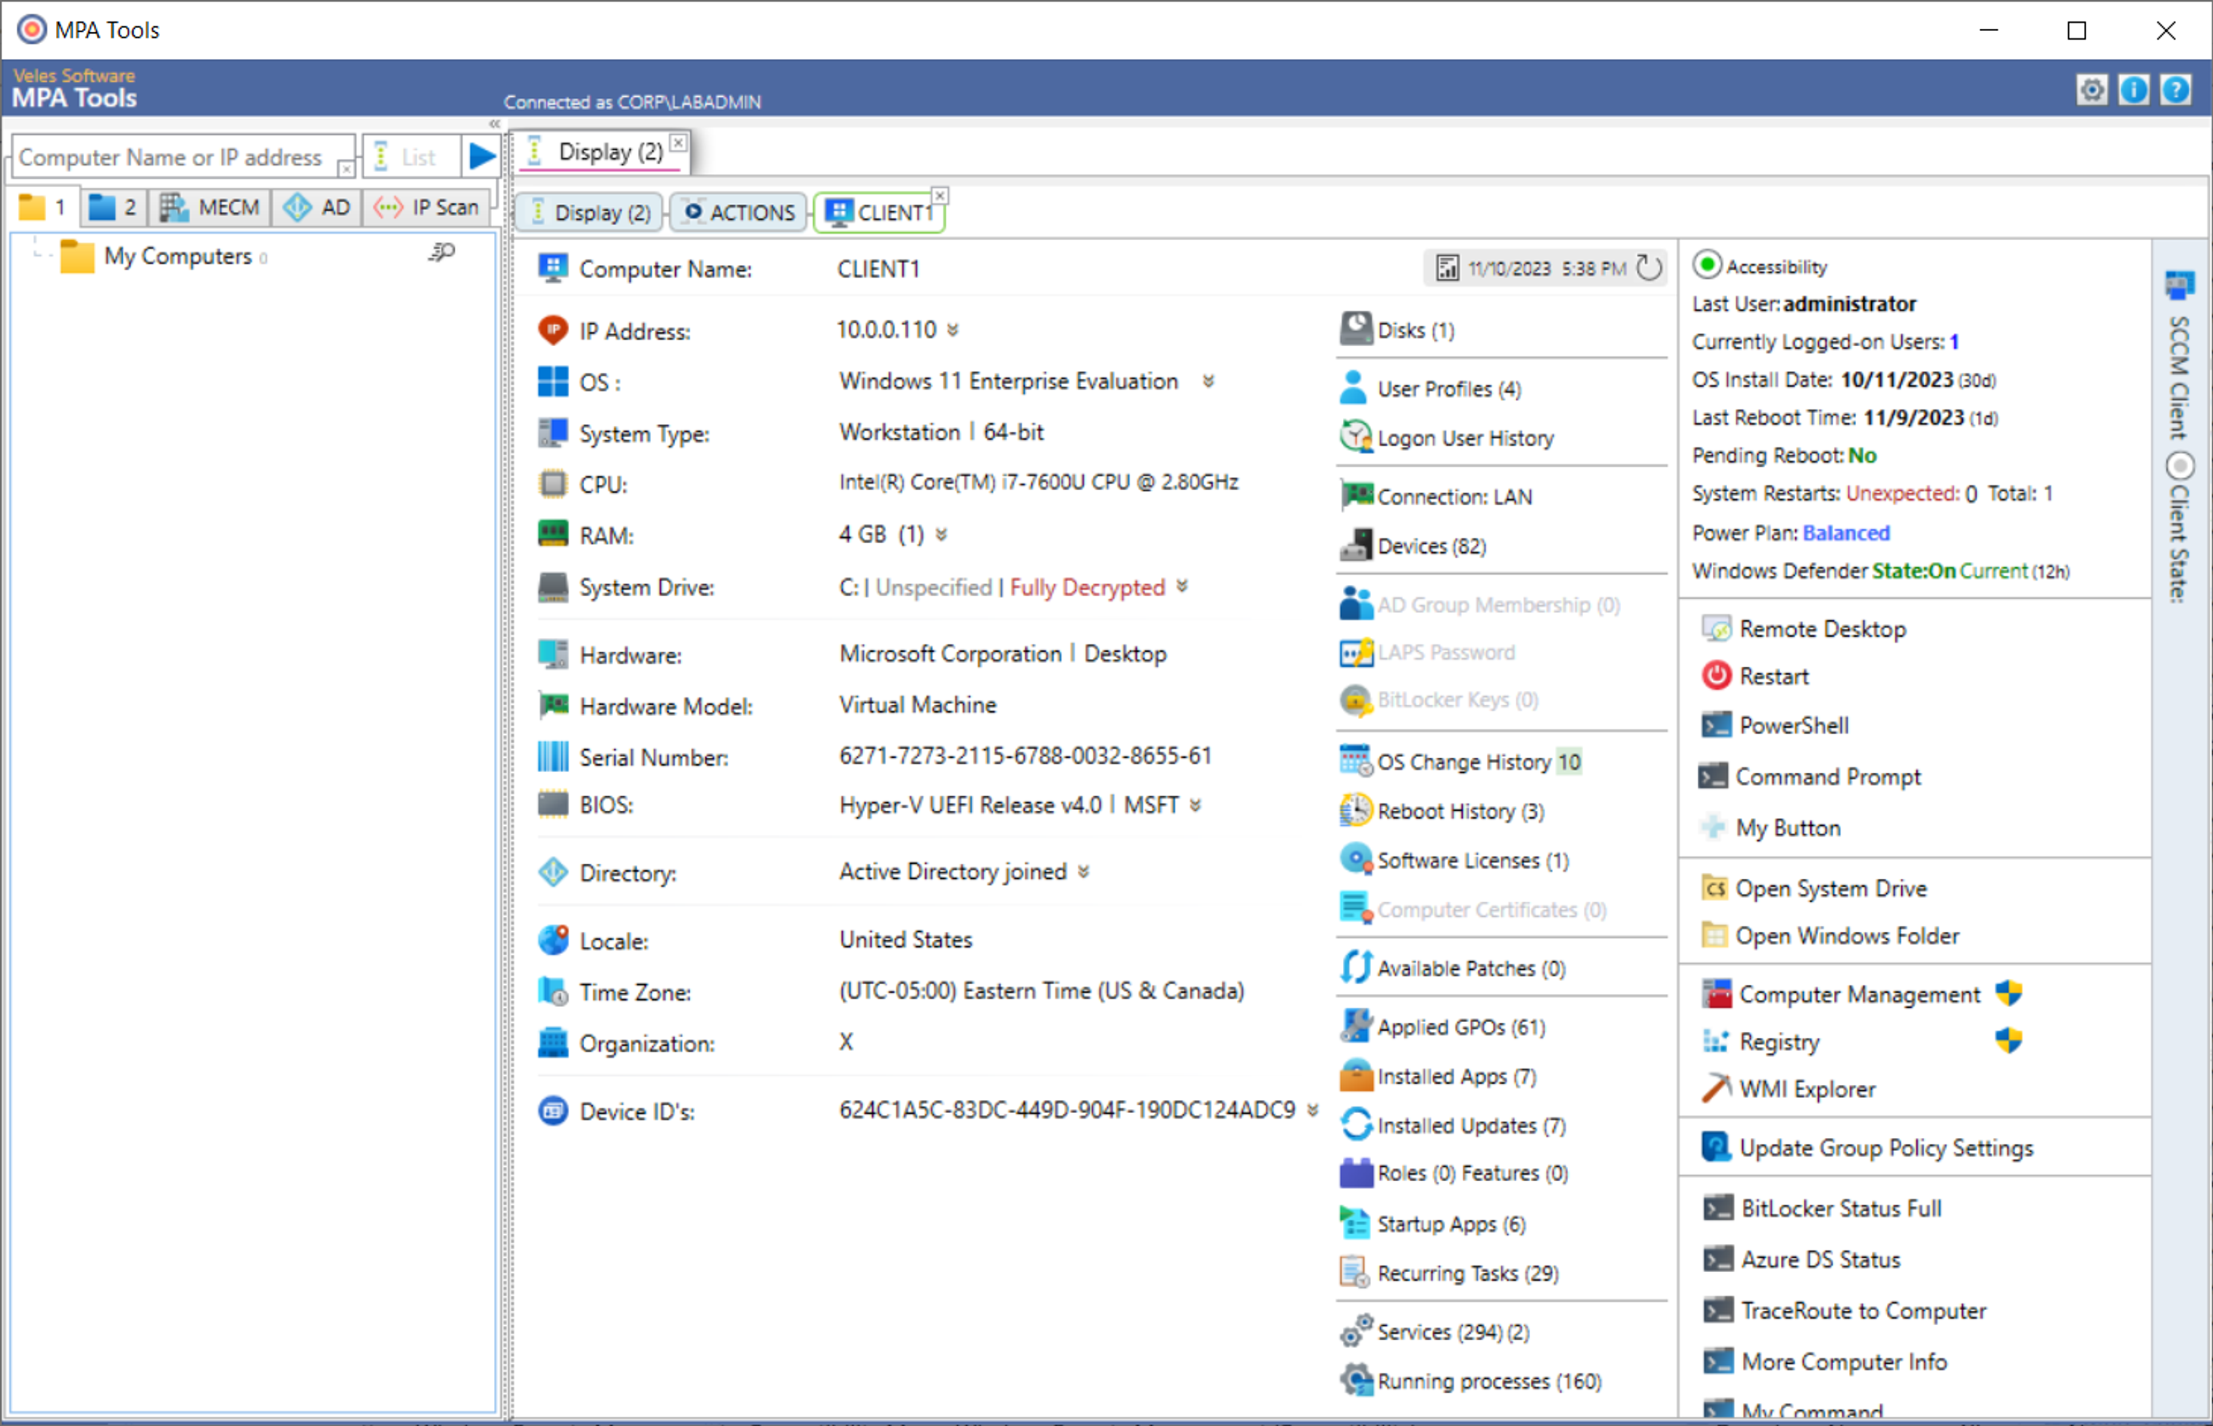
Task: Open the blue info icon in header
Action: pyautogui.click(x=2134, y=90)
